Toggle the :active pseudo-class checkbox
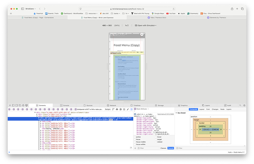The width and height of the screenshot is (254, 164). [135, 137]
